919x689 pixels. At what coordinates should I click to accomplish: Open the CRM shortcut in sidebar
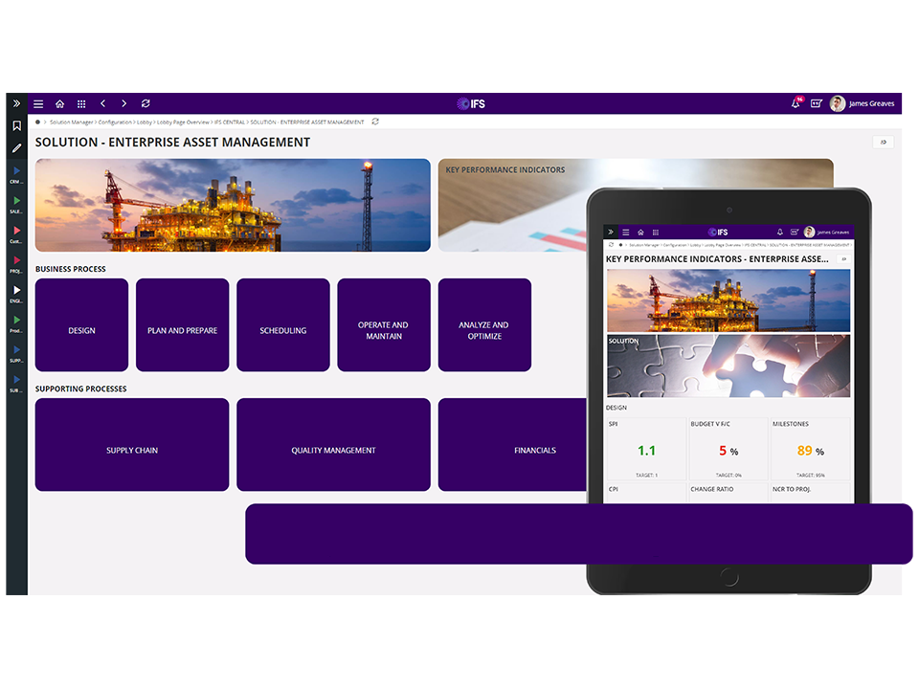click(16, 175)
